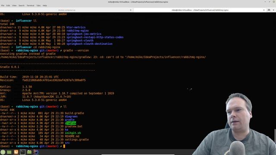The image size is (276, 155).
Task: Click the Revision hash text
Action: tap(54, 80)
